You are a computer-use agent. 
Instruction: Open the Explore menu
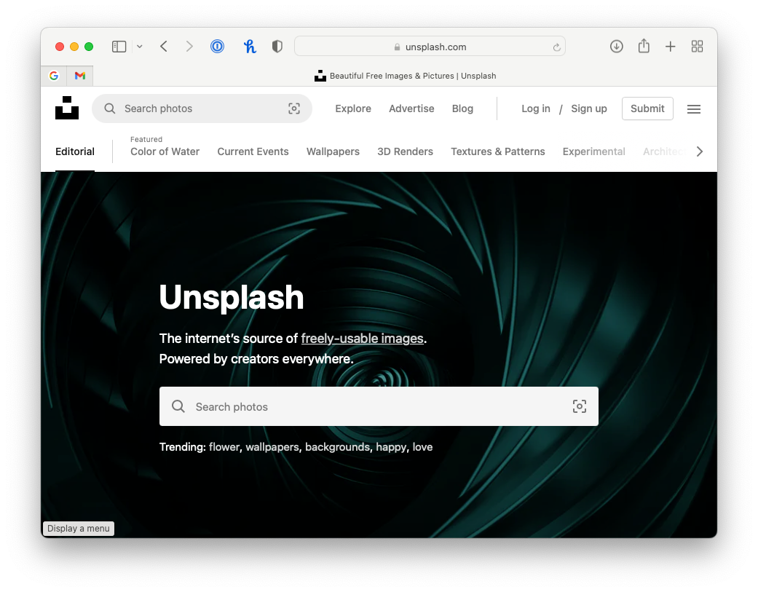coord(353,108)
